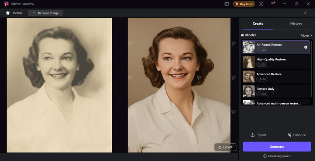Click the HitPaw FotorPea logo icon
The width and height of the screenshot is (315, 161).
6,4
